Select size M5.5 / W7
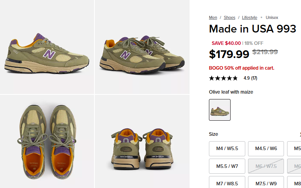Viewport: 301px width, 188px height. coord(227,166)
